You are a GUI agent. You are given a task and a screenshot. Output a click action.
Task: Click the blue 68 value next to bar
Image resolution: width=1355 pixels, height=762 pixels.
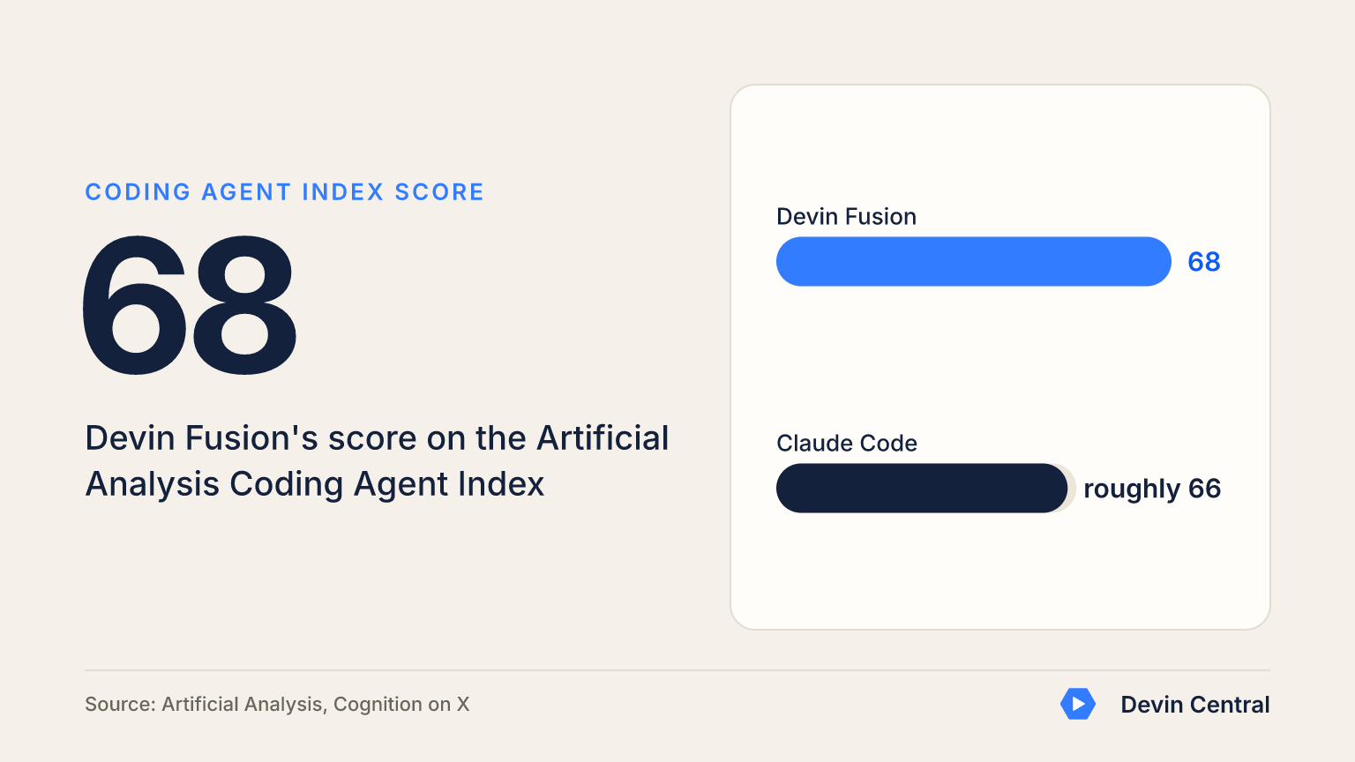coord(1203,262)
